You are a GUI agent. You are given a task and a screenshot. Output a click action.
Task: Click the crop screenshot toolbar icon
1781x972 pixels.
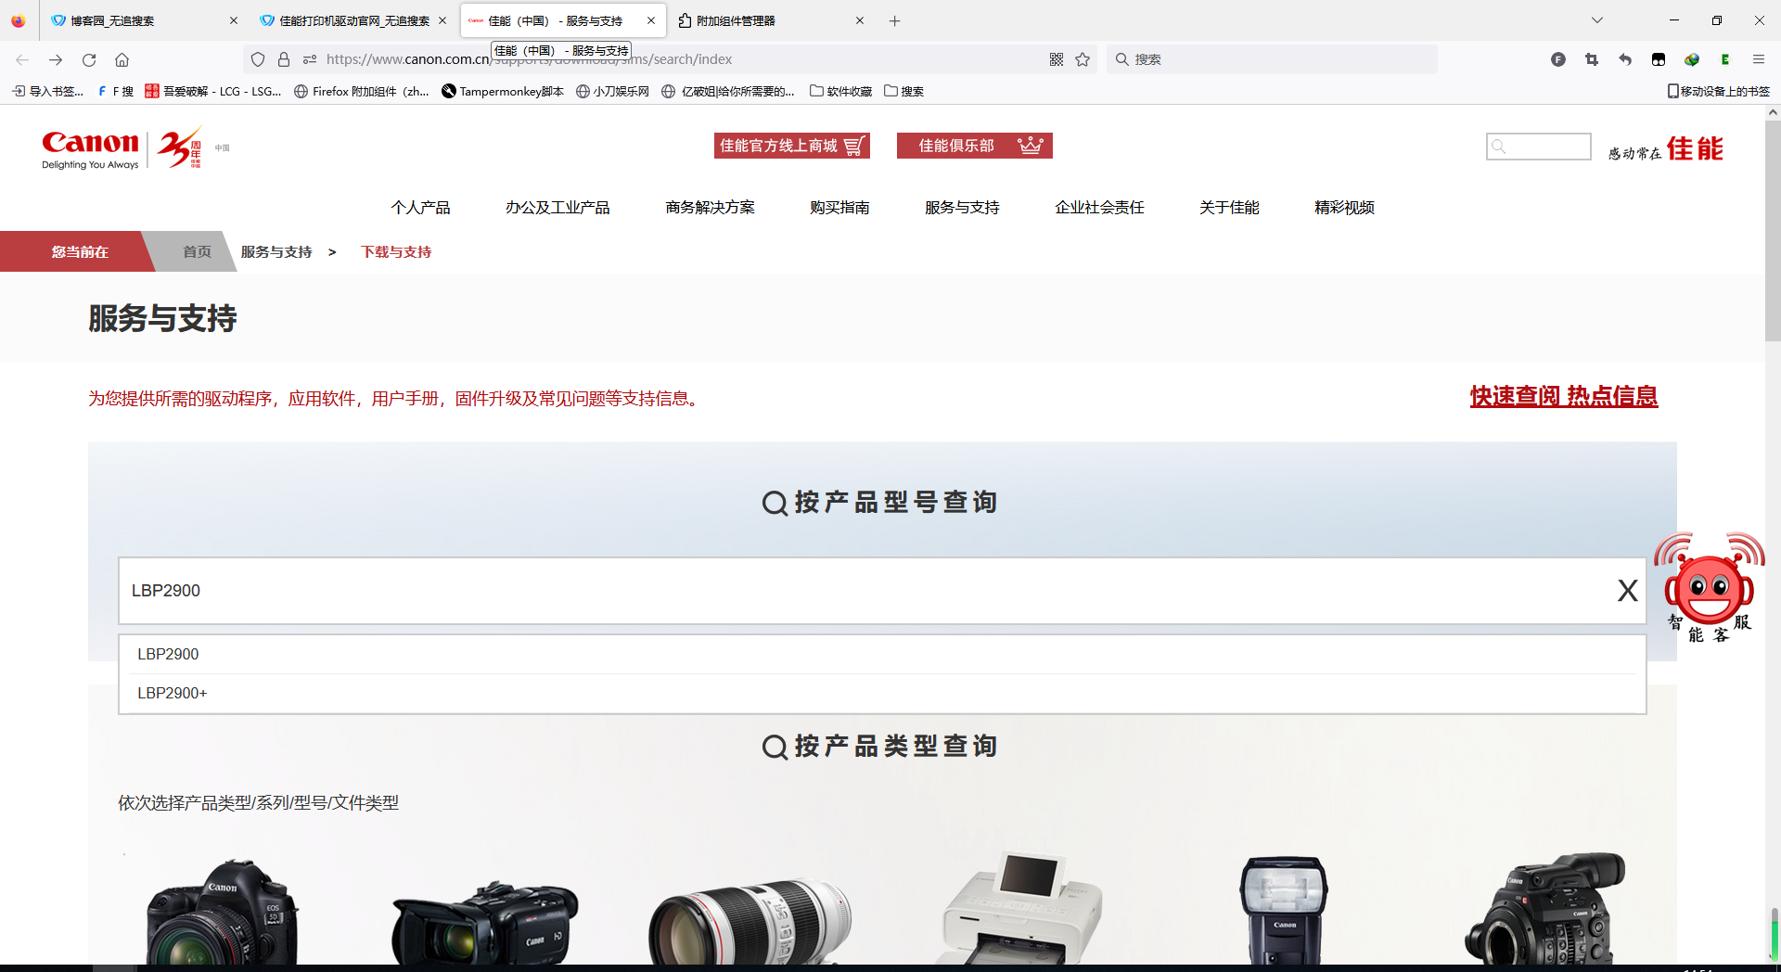coord(1592,59)
